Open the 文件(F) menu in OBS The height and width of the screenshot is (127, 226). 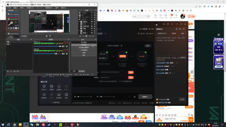pyautogui.click(x=9, y=8)
